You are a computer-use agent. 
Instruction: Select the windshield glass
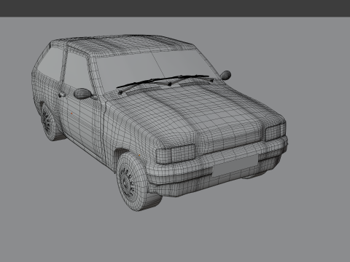pyautogui.click(x=158, y=69)
